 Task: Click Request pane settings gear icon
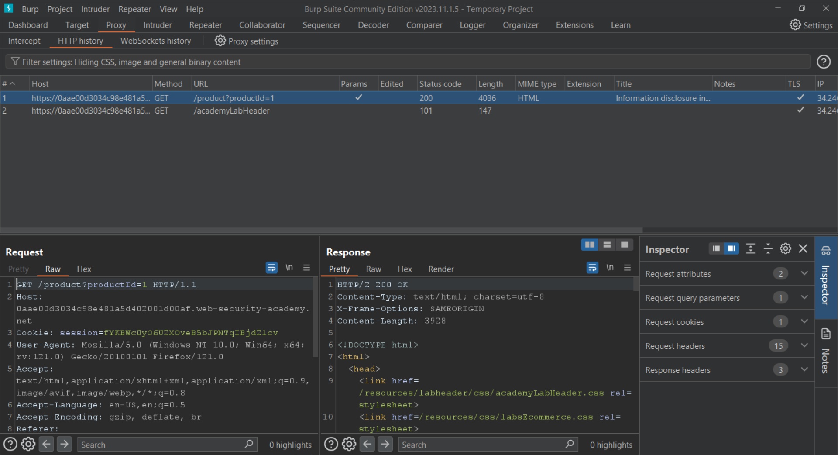click(28, 444)
